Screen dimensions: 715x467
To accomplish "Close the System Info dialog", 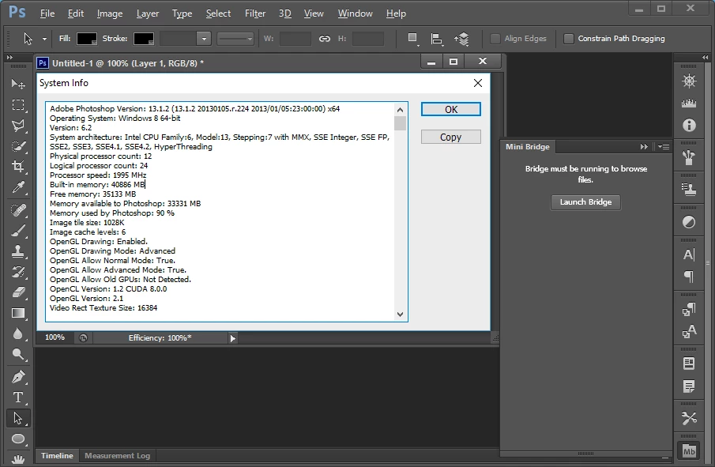I will [477, 83].
